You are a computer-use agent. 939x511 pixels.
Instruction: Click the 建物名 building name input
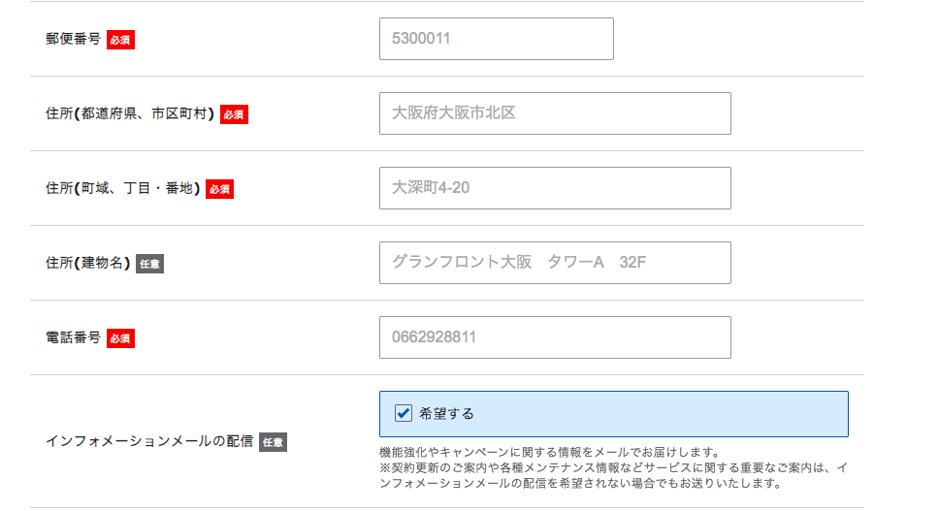[x=554, y=263]
